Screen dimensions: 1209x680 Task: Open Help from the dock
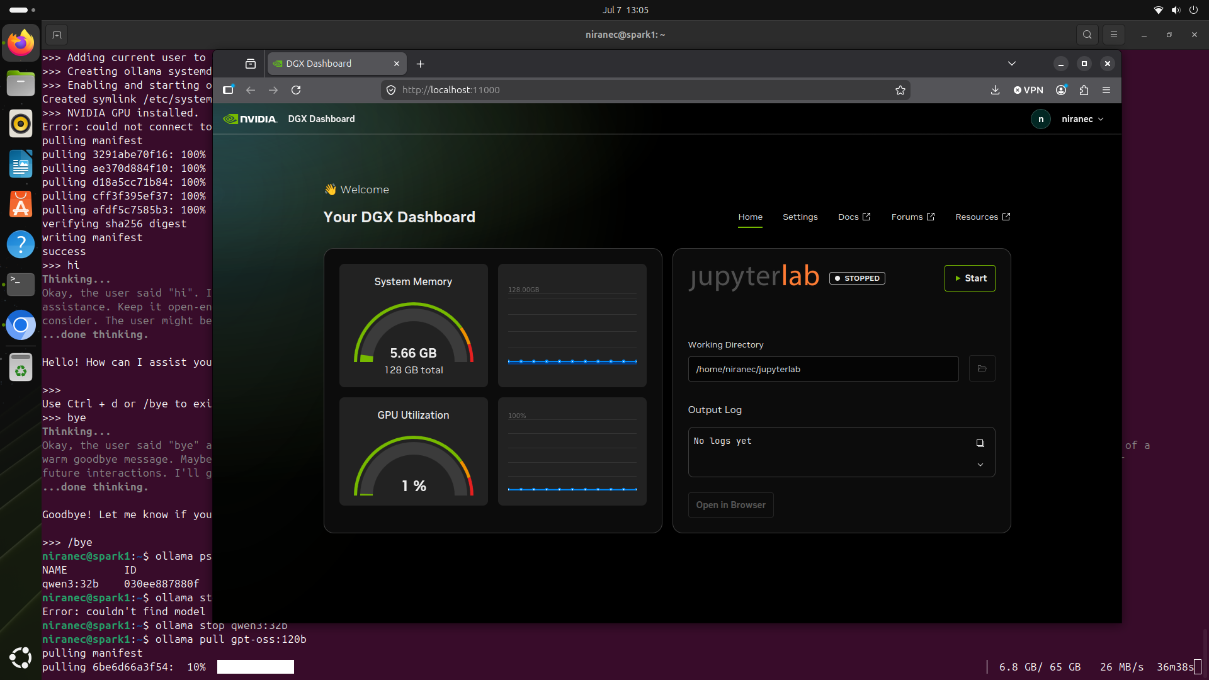(21, 244)
